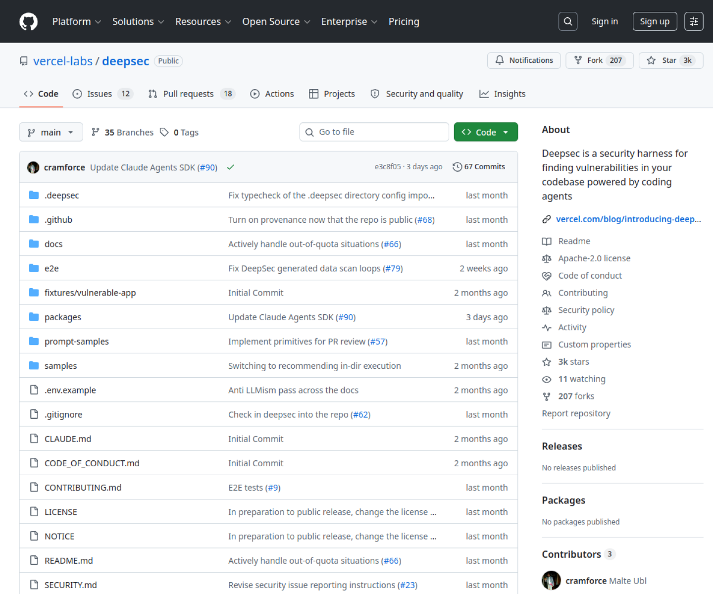
Task: Click the Report repository link
Action: pos(576,413)
